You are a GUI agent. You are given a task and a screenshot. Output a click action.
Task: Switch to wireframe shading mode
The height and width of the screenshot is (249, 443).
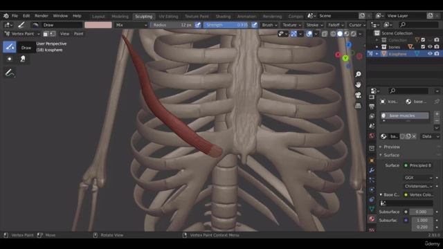click(333, 34)
